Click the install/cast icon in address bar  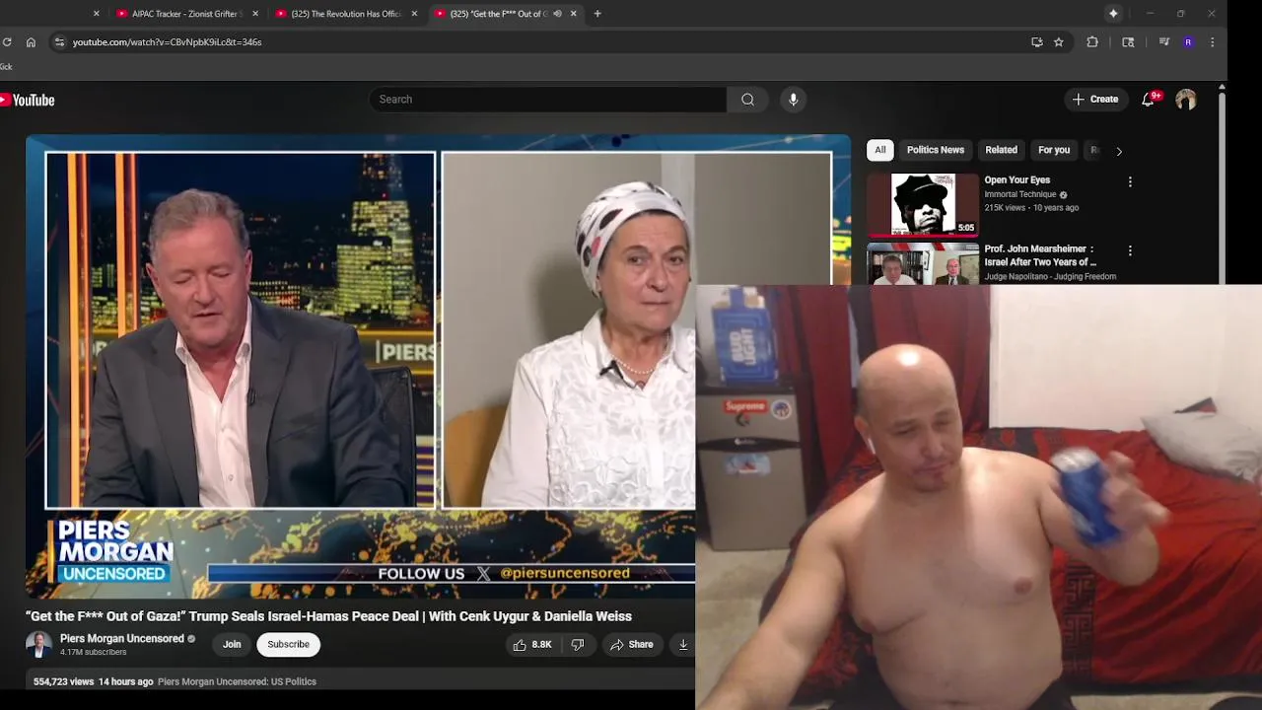click(x=1036, y=42)
